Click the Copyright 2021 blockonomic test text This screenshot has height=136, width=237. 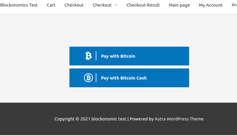90,119
